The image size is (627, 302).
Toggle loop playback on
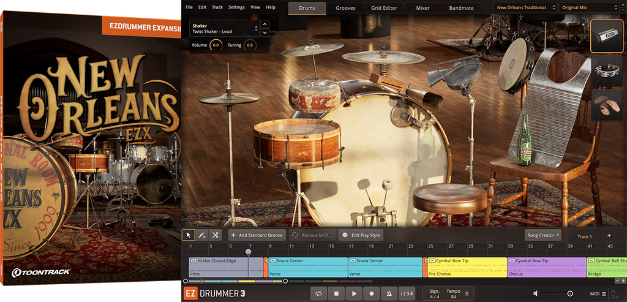tap(318, 294)
